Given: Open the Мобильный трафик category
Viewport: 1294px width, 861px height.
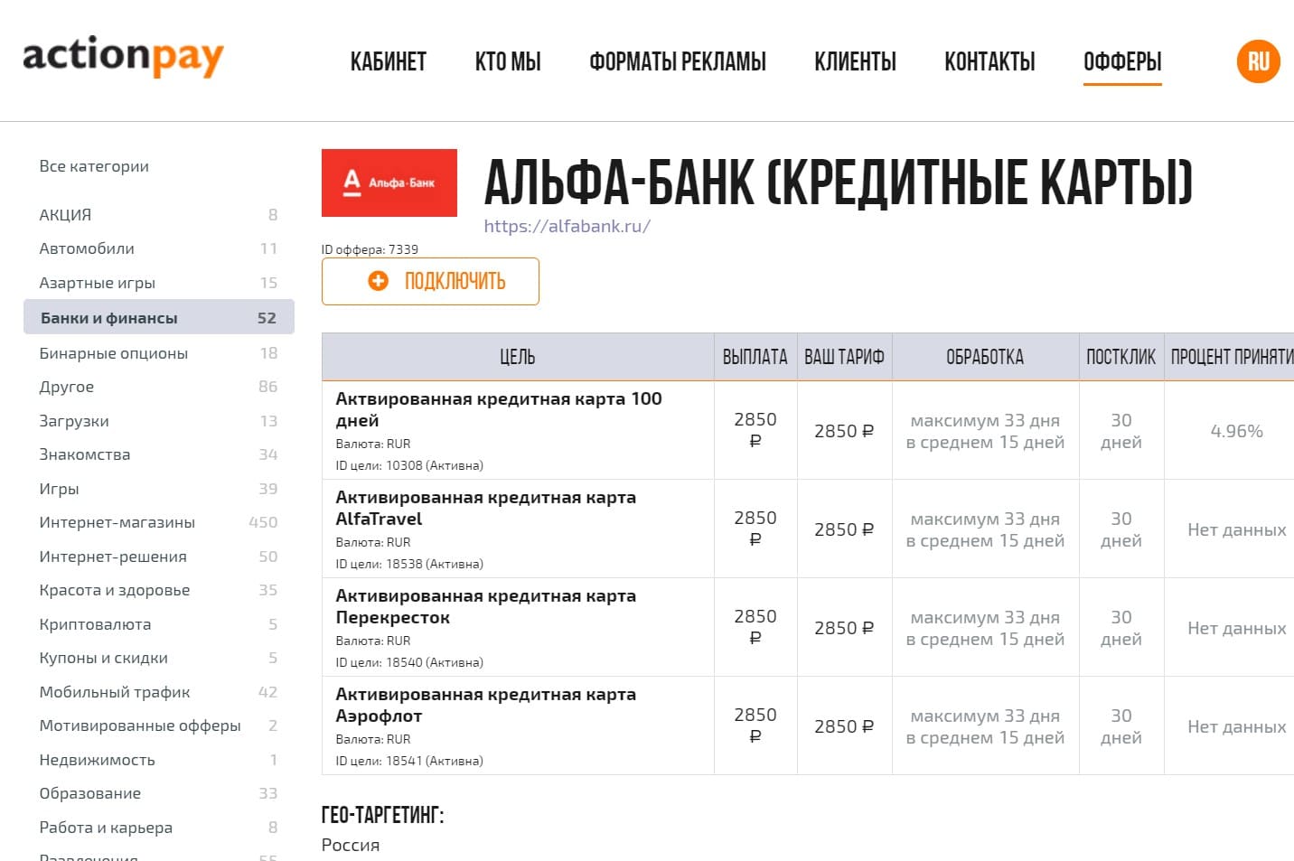Looking at the screenshot, I should [x=114, y=692].
